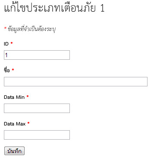Click the word Data in Data Max label

pyautogui.click(x=9, y=124)
